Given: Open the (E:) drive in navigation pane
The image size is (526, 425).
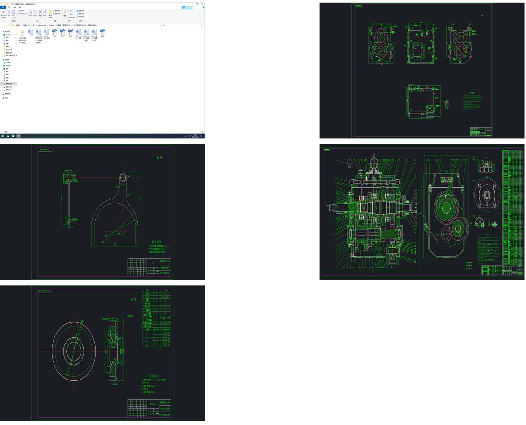Looking at the screenshot, I should pos(9,90).
